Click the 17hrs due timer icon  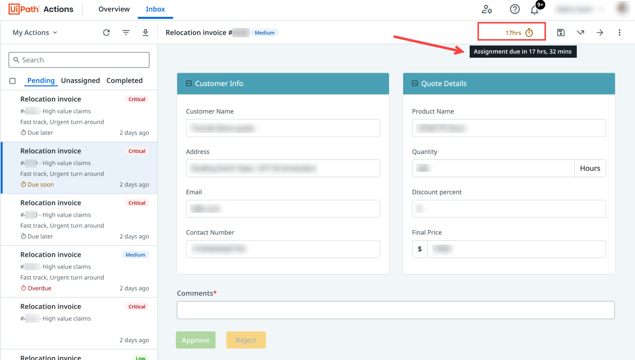coord(529,33)
